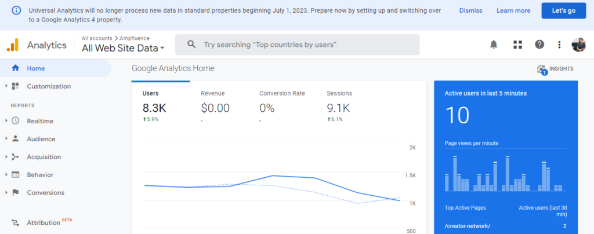Open the All Web Site Data dropdown
Viewport: 594px width, 234px height.
(123, 48)
